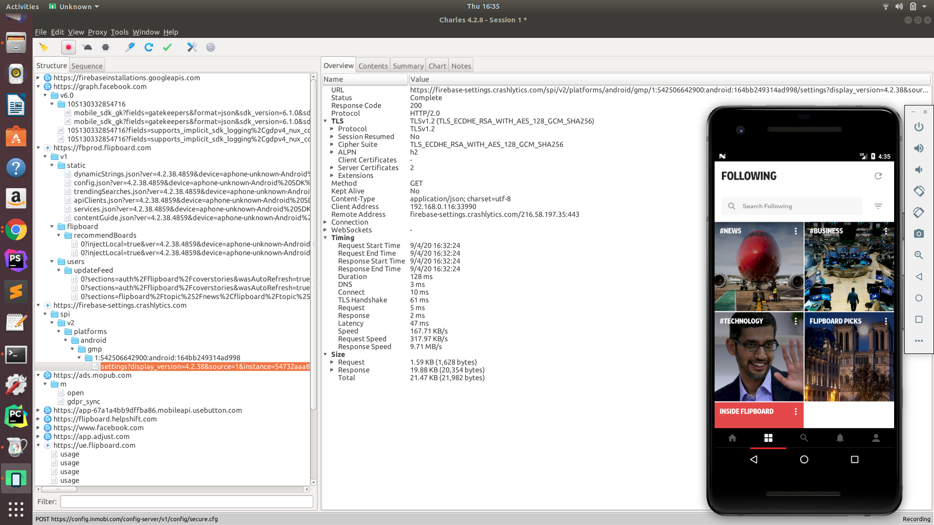Expand the Cipher Suite row

[332, 144]
